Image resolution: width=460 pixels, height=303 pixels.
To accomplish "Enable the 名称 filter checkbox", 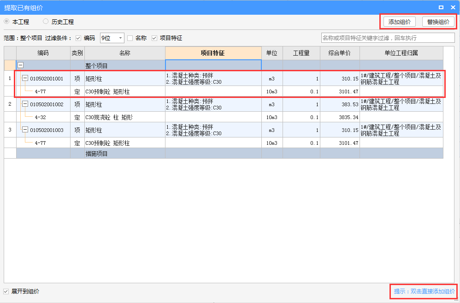I will (130, 38).
